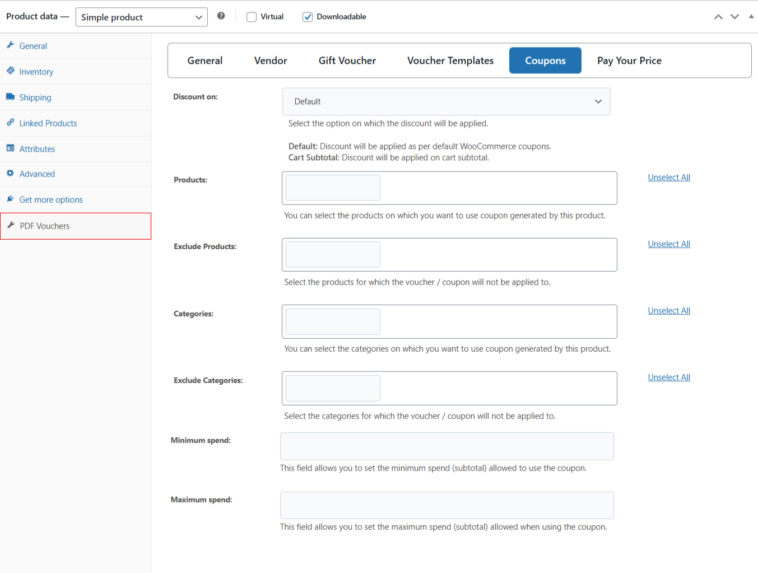Click Unselect All for Products
This screenshot has height=573, width=758.
[x=669, y=178]
